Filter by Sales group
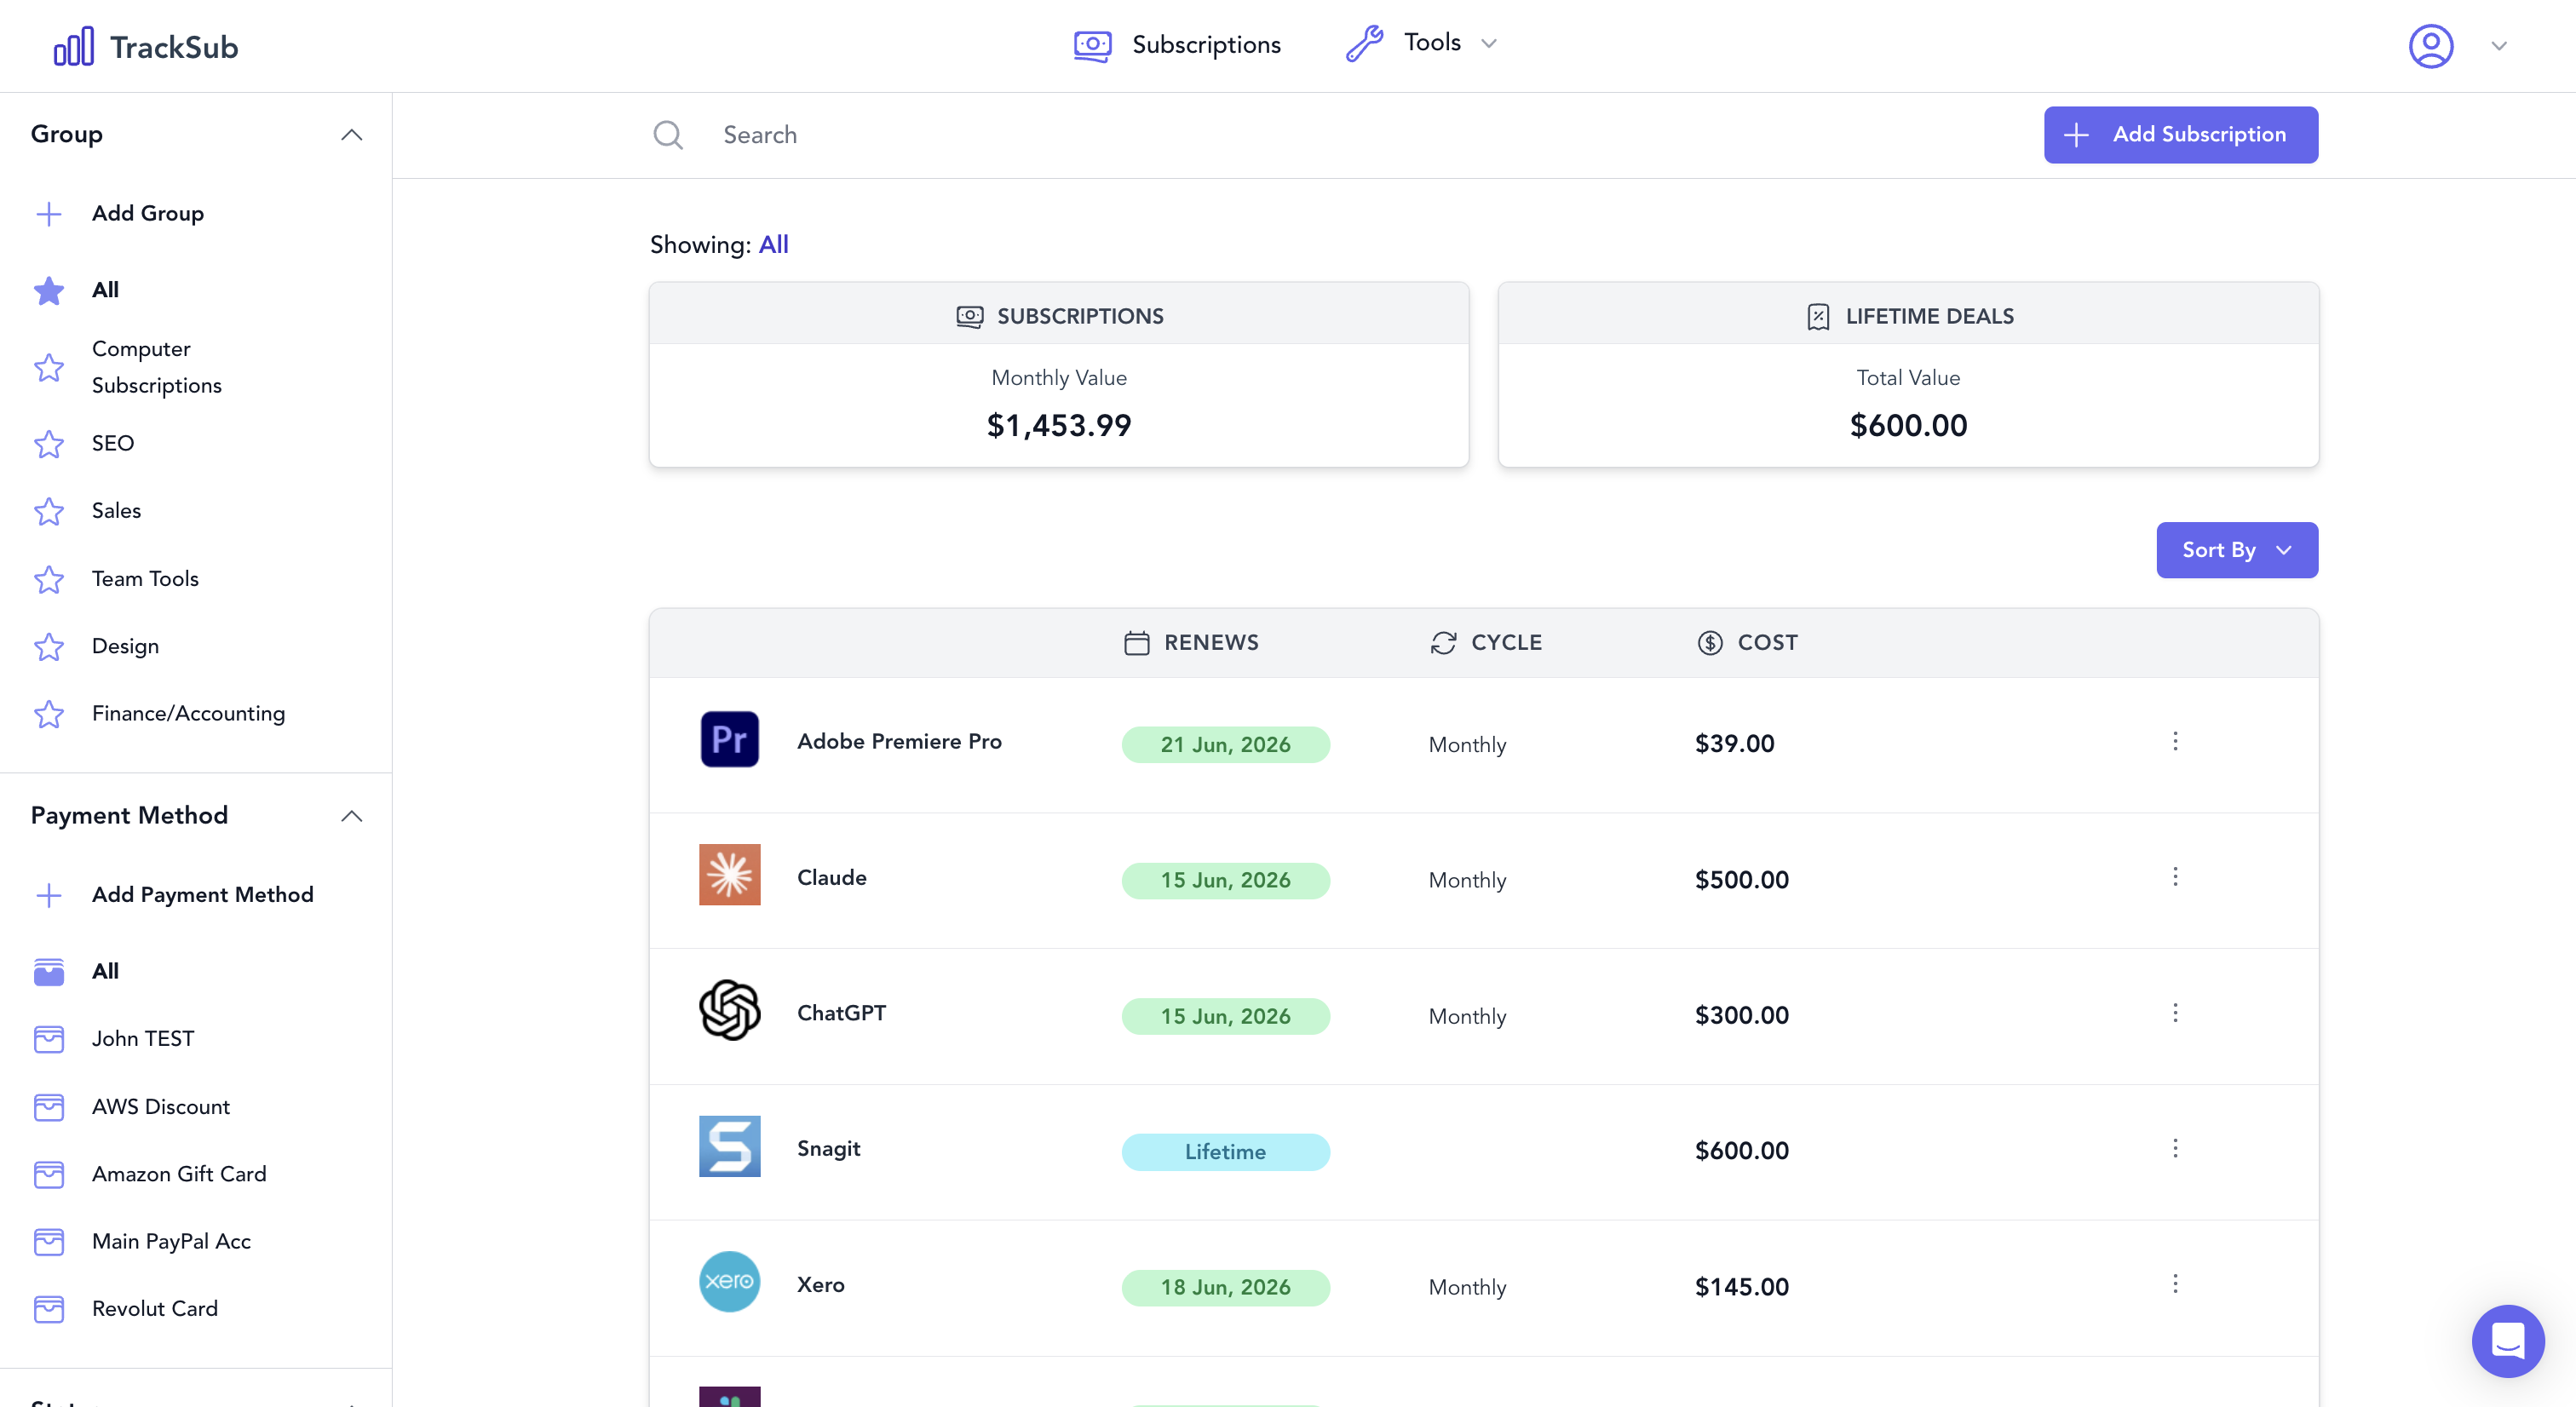This screenshot has width=2576, height=1407. click(116, 511)
